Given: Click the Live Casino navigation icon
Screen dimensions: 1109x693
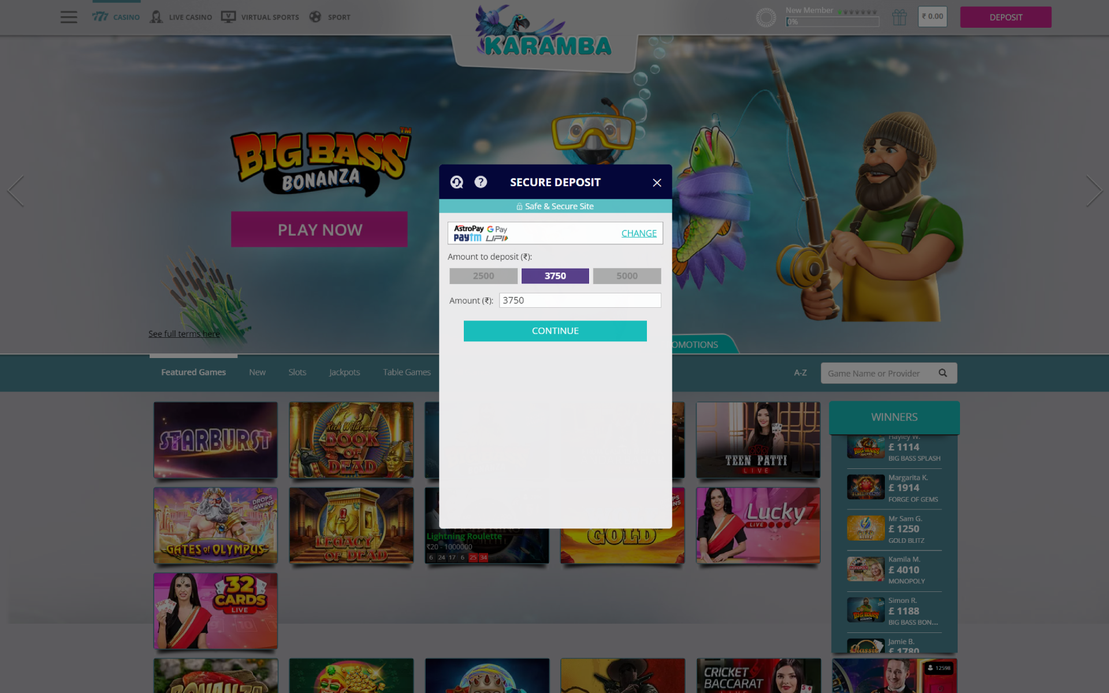Looking at the screenshot, I should [157, 17].
